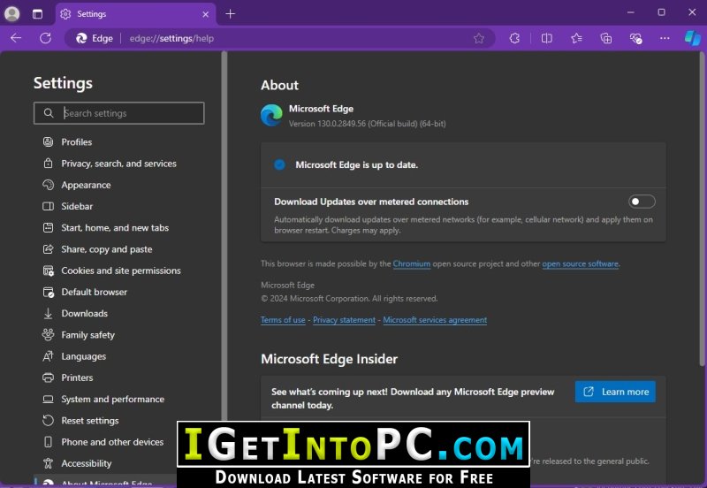
Task: Refresh the settings page
Action: click(45, 38)
